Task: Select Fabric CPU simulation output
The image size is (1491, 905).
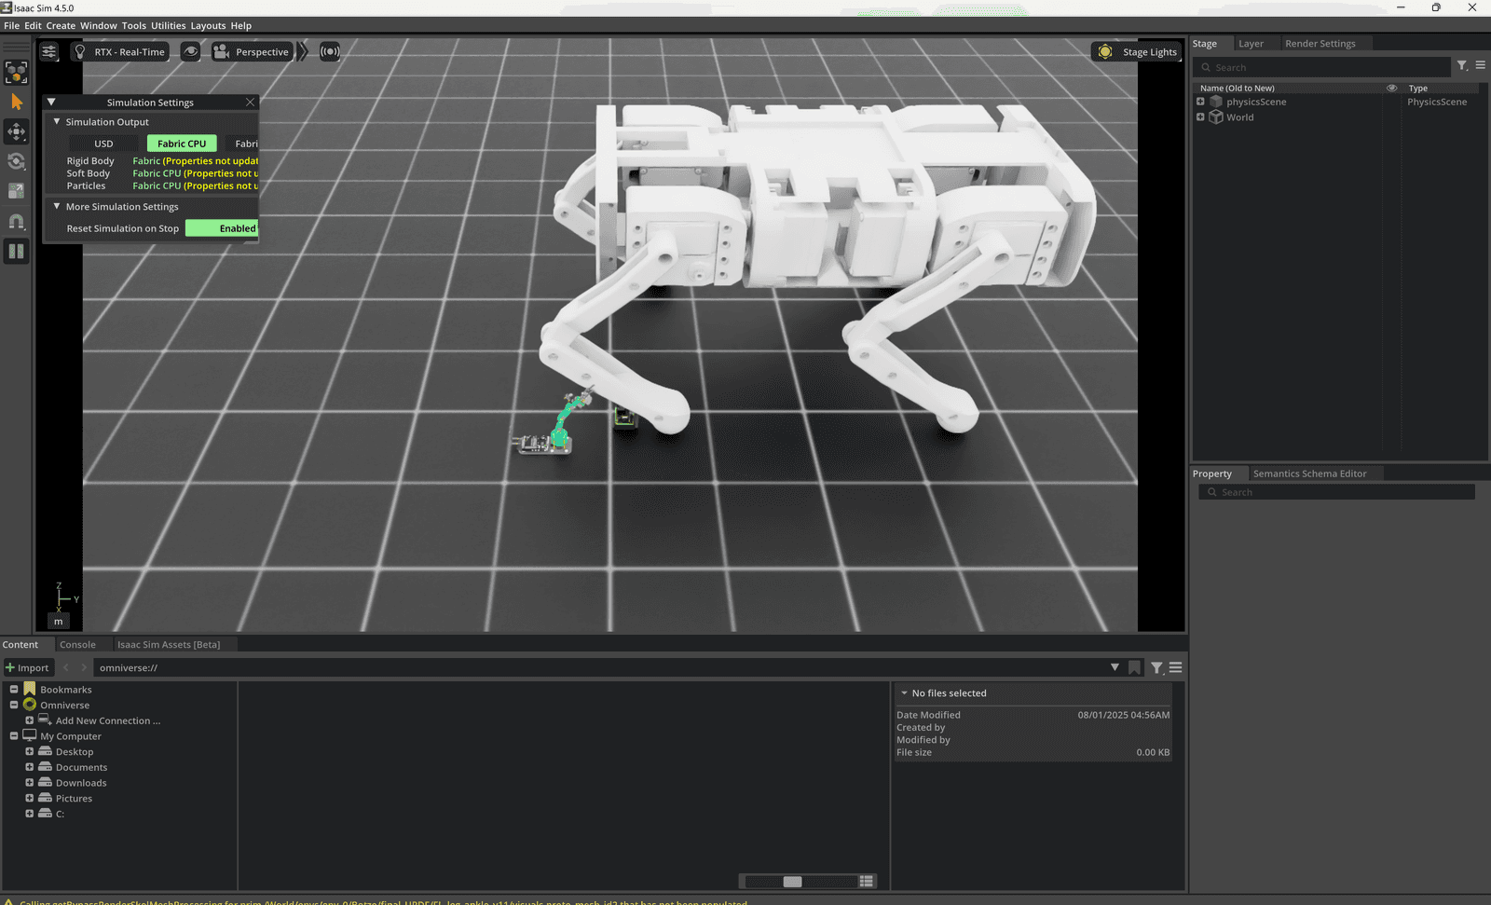Action: point(182,144)
